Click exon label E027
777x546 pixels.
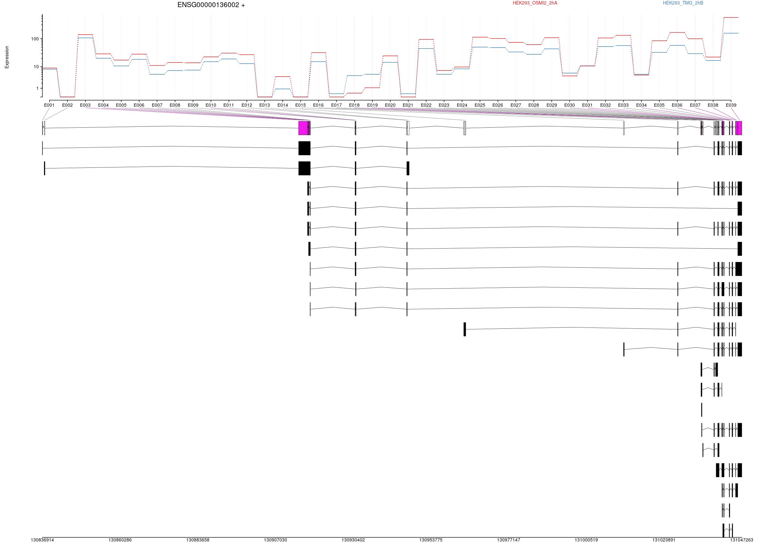point(516,105)
